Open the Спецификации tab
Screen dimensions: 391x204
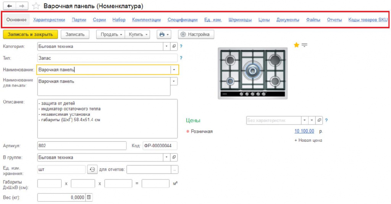click(x=183, y=20)
